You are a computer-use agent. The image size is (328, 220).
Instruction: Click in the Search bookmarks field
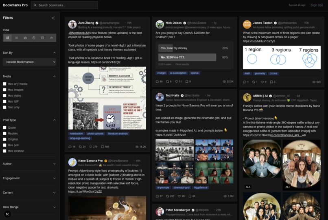pos(64,5)
